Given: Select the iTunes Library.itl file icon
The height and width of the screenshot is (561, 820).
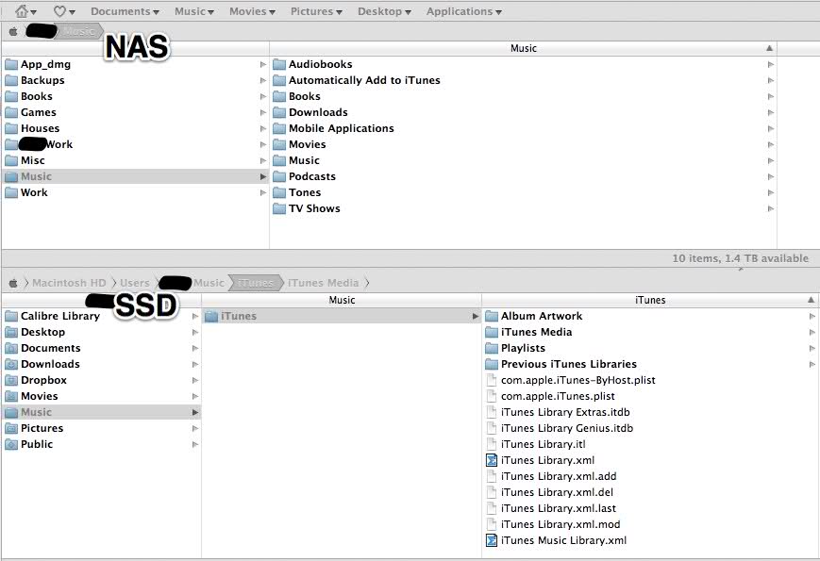Looking at the screenshot, I should coord(492,444).
